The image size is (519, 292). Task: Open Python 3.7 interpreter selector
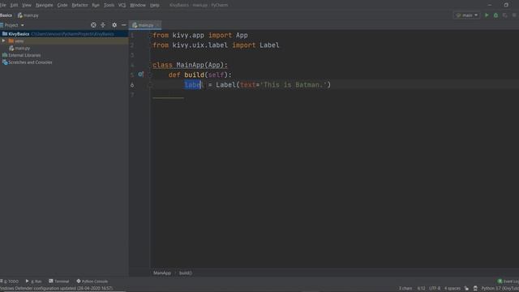point(500,289)
